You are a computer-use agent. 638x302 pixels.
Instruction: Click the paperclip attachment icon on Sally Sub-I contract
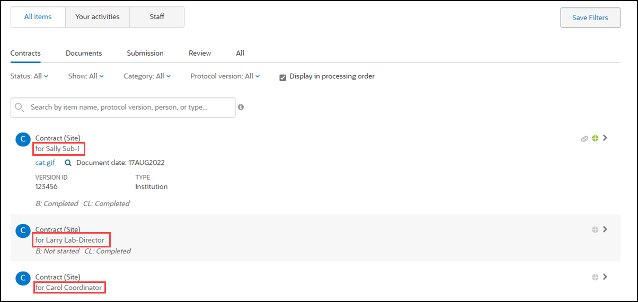[584, 139]
